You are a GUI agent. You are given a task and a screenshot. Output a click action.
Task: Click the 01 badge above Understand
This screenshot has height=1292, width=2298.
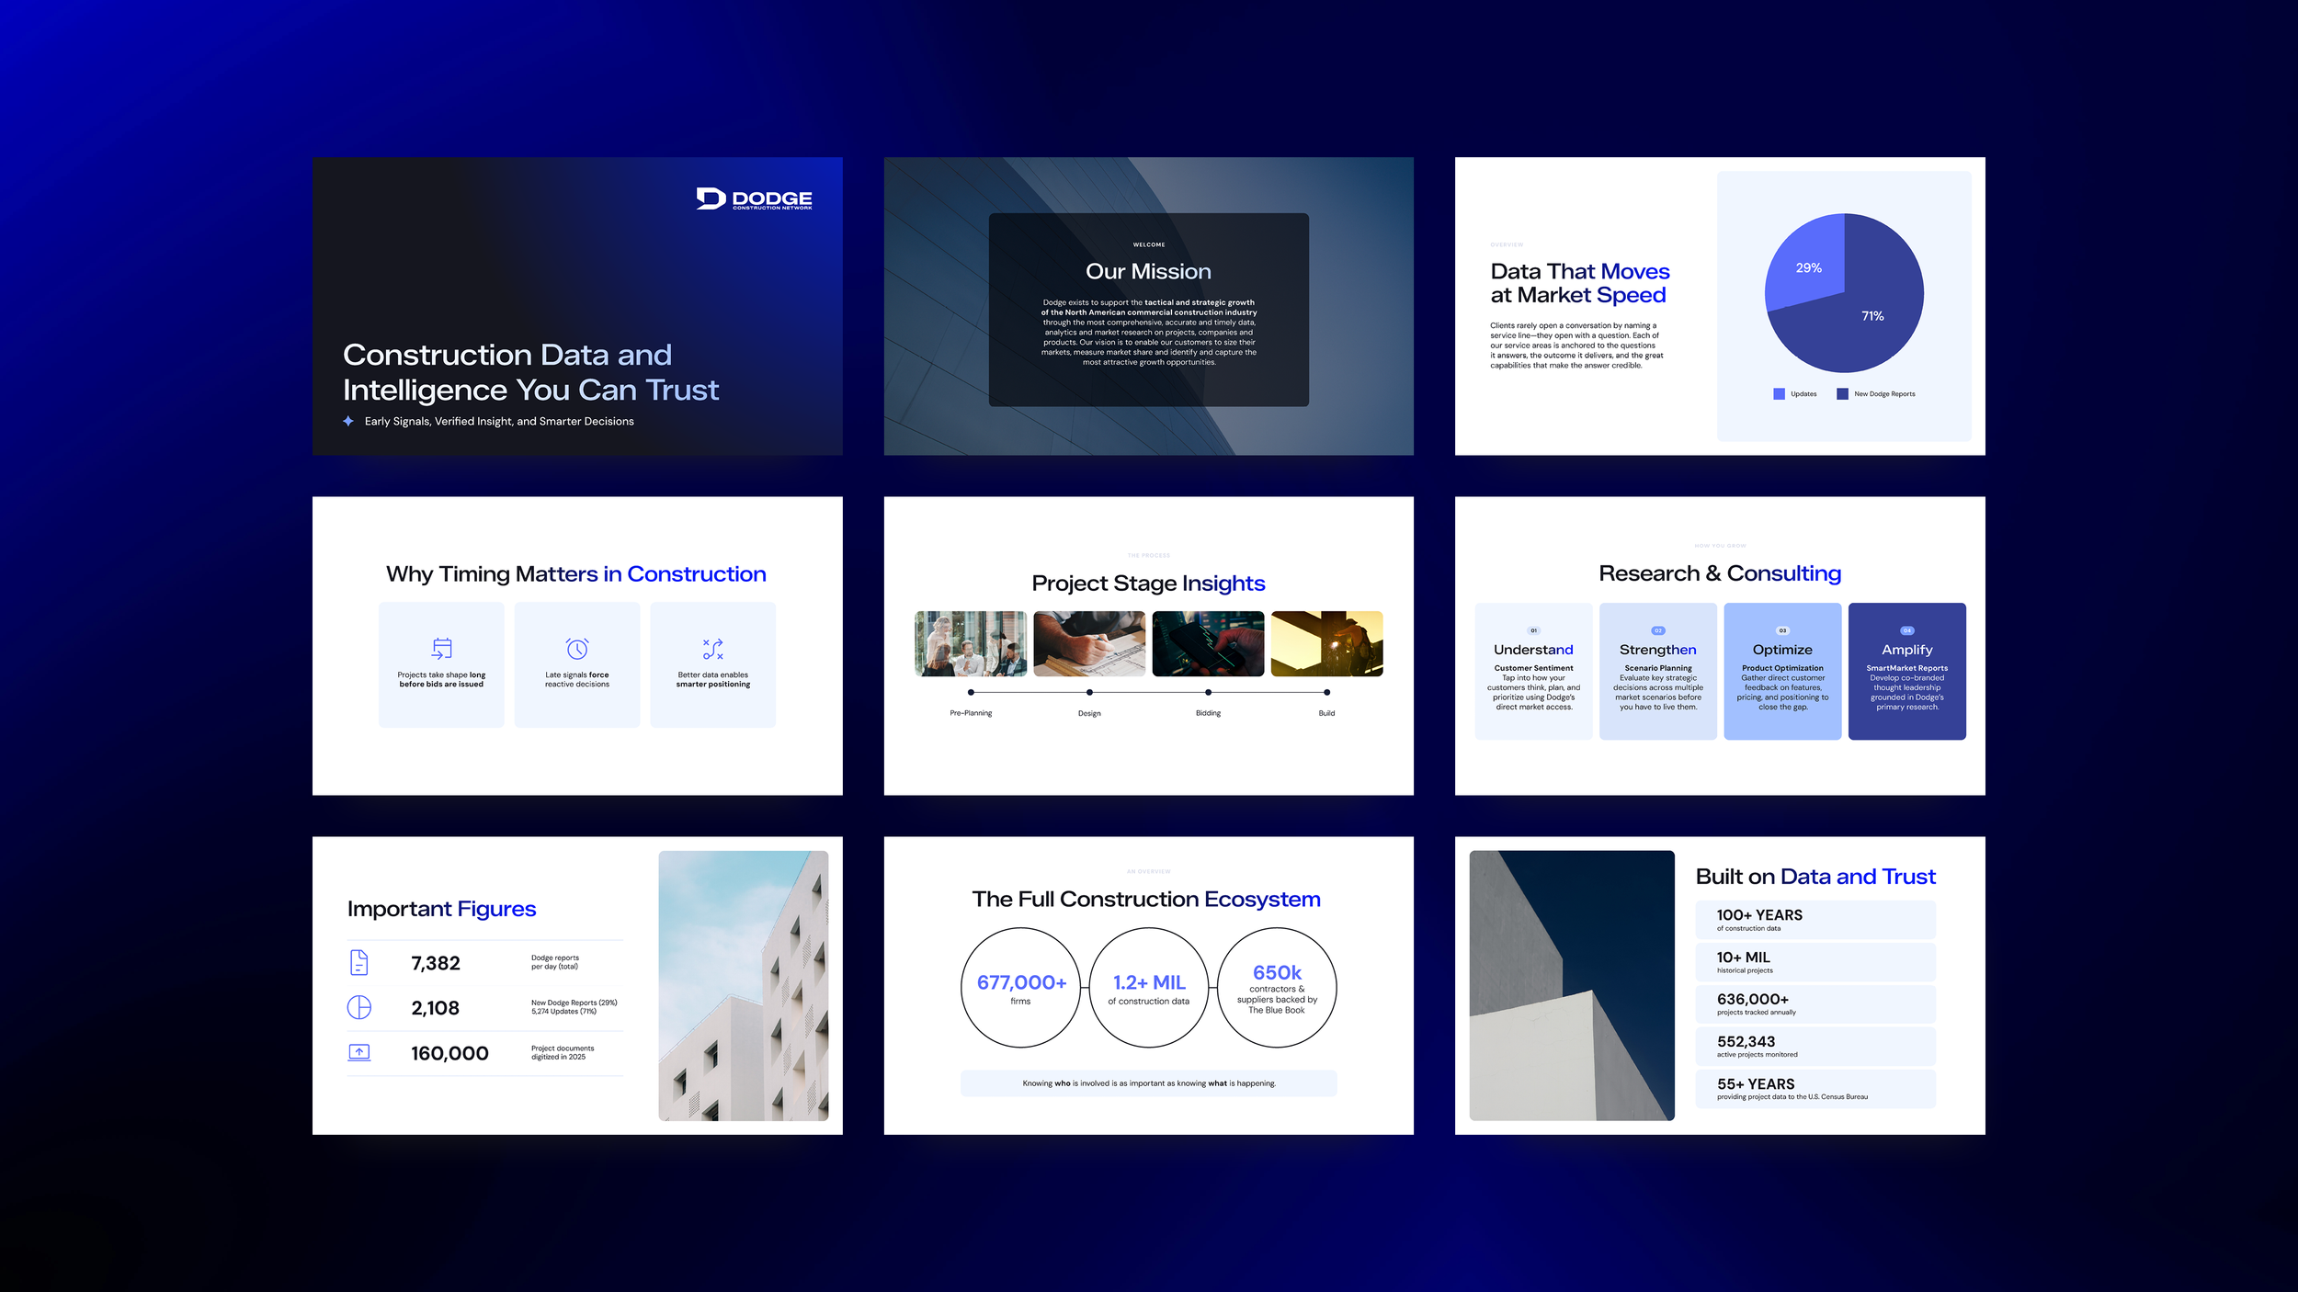pyautogui.click(x=1533, y=630)
